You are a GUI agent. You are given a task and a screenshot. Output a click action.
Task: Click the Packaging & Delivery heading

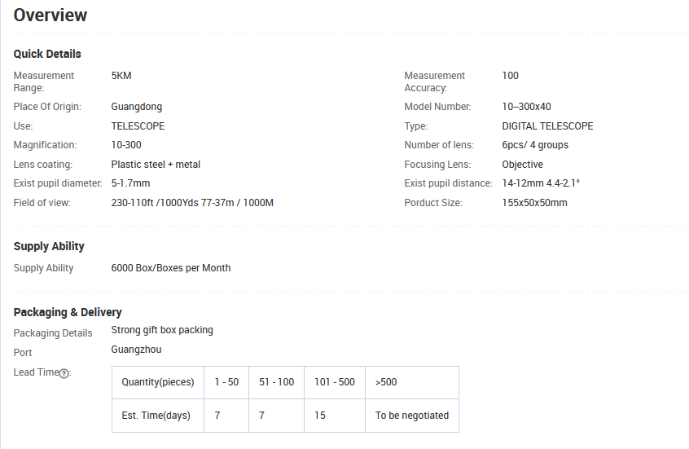click(x=68, y=312)
